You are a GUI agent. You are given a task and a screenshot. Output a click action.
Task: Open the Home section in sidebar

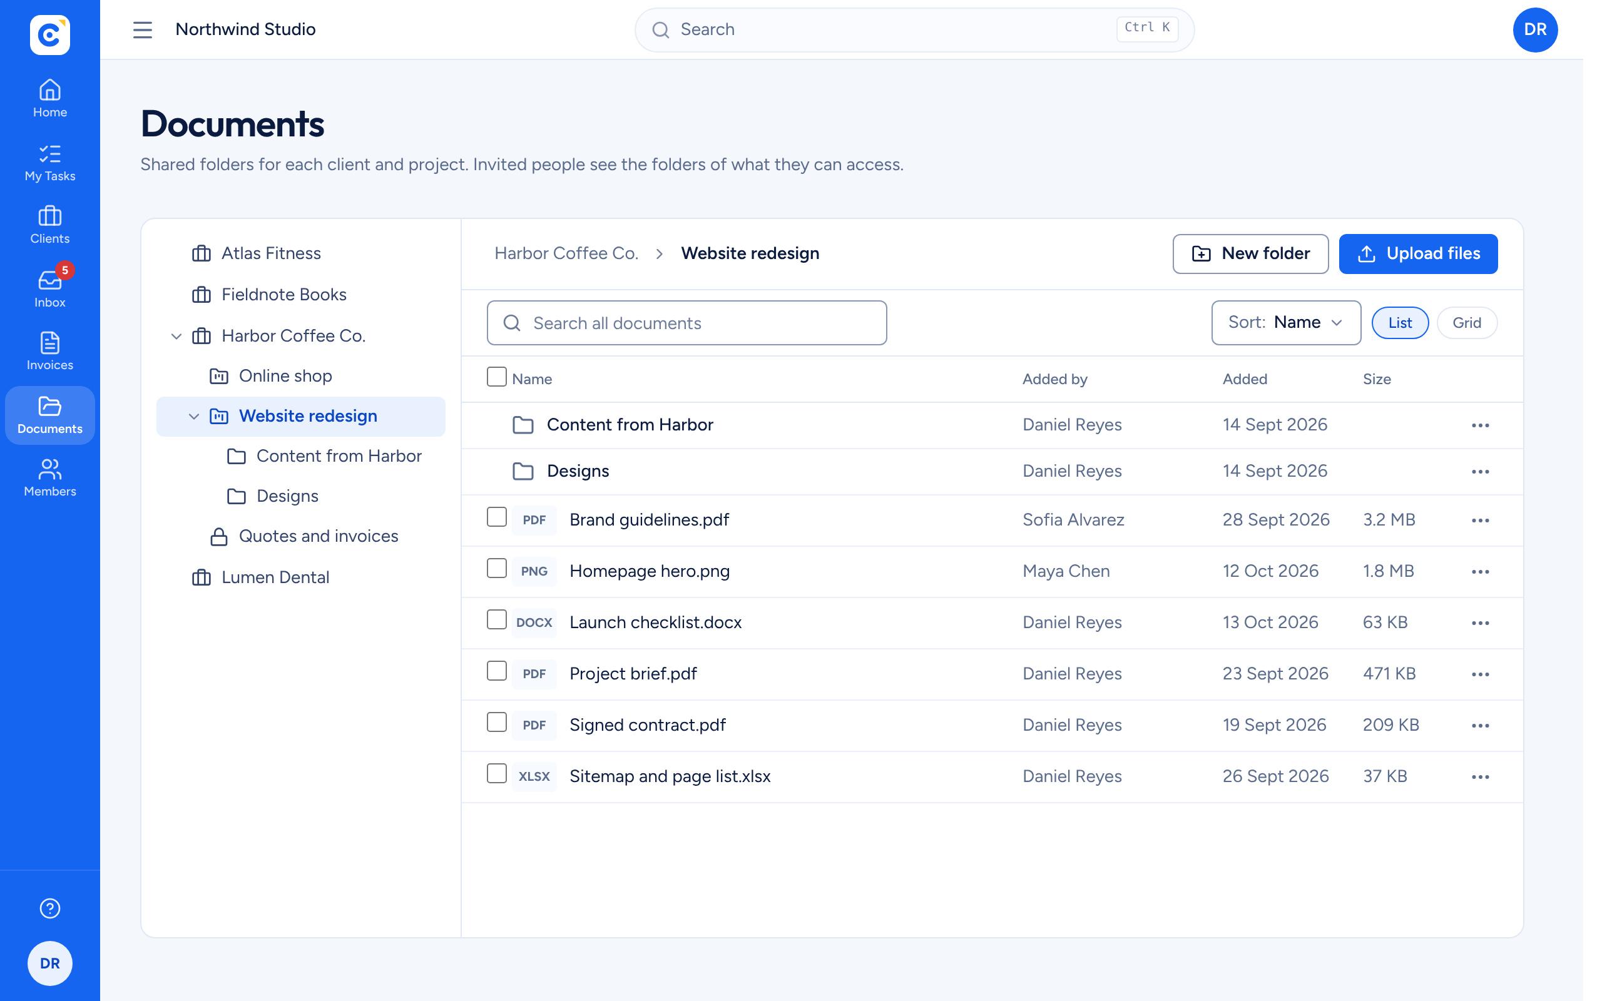(x=49, y=99)
